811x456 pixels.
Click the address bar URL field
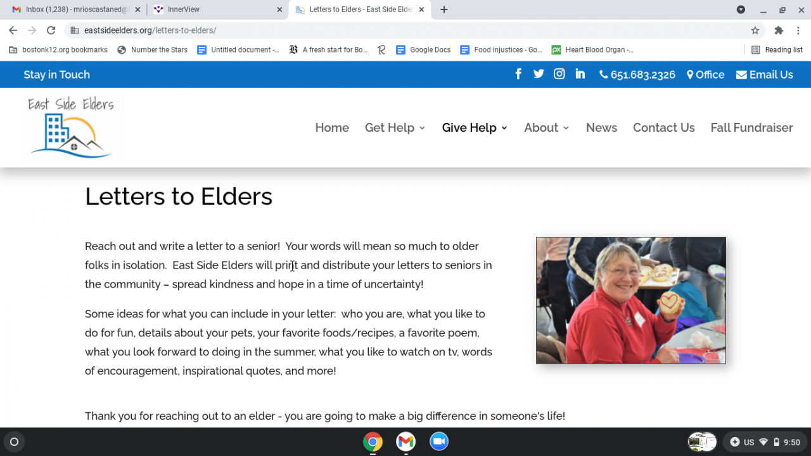click(x=405, y=30)
